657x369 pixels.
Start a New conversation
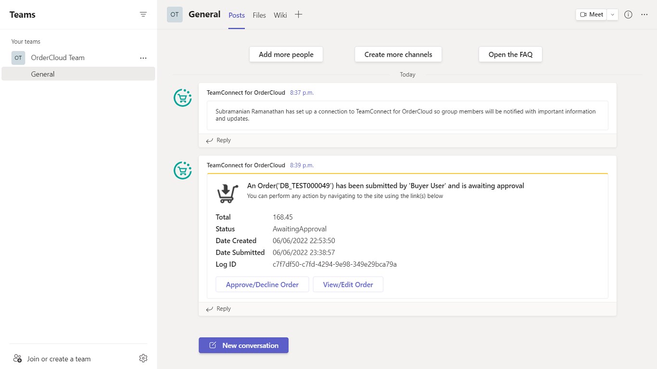click(x=243, y=345)
